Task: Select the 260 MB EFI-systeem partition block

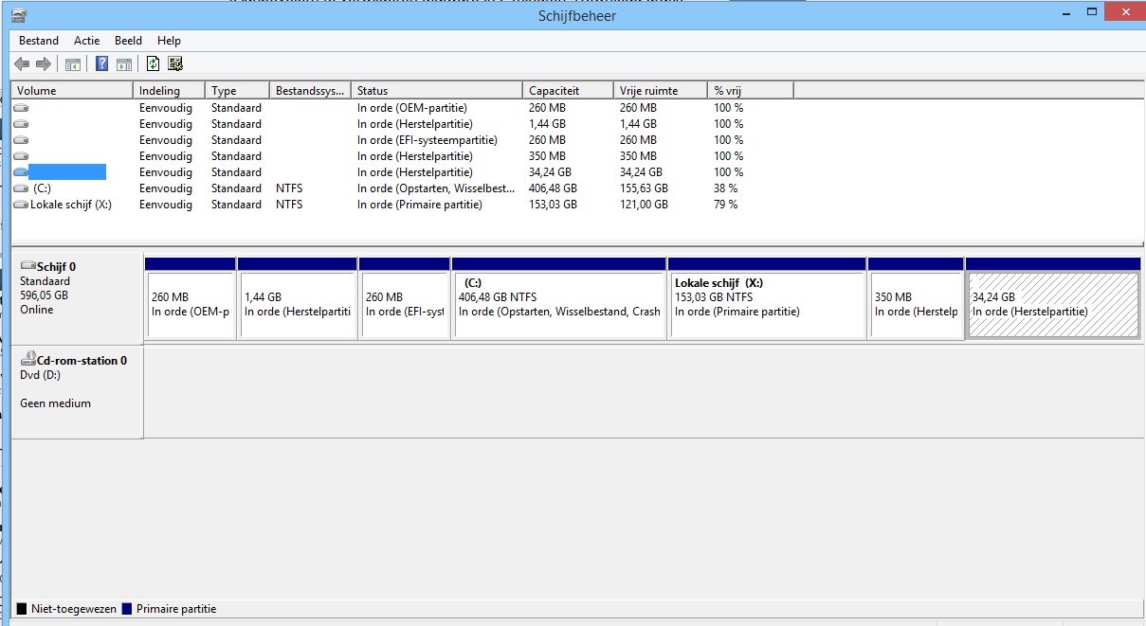Action: (x=404, y=297)
